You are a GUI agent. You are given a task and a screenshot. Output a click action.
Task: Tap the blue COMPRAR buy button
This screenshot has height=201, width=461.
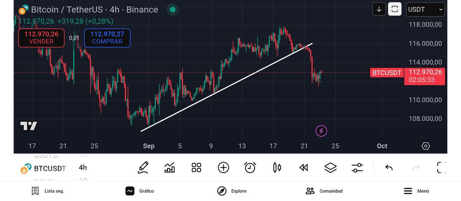pos(107,38)
